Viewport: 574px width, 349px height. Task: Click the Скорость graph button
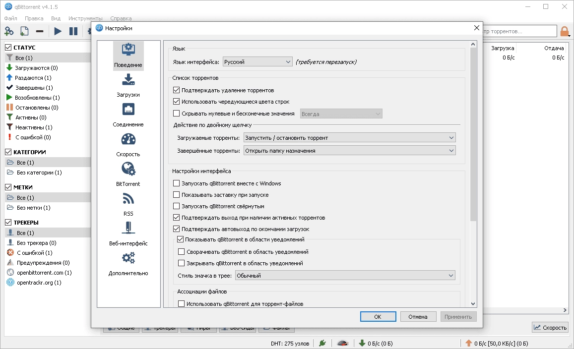point(550,327)
